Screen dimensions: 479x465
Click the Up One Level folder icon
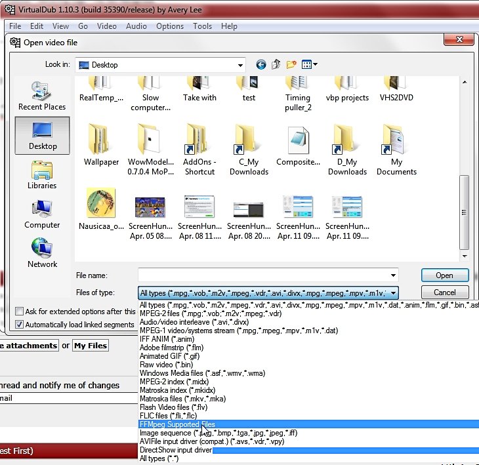pyautogui.click(x=276, y=64)
